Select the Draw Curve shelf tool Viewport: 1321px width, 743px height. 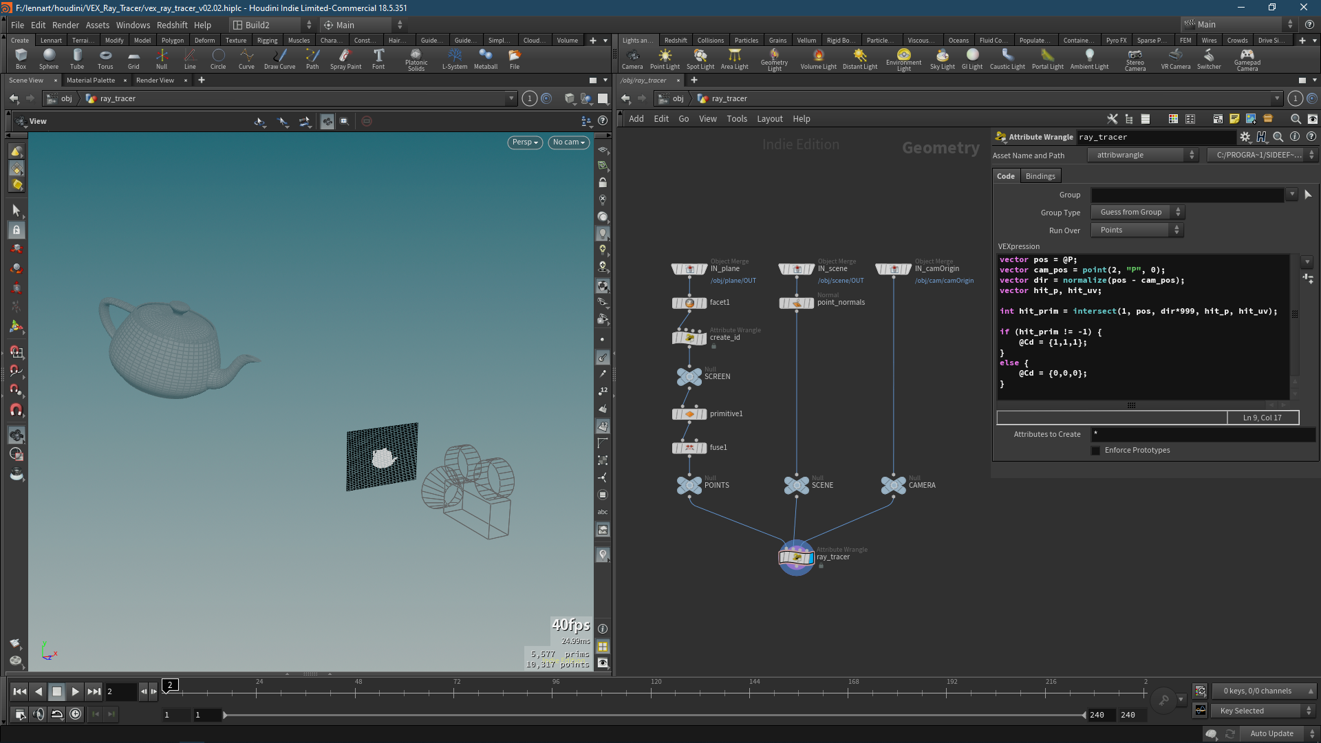[x=279, y=58]
